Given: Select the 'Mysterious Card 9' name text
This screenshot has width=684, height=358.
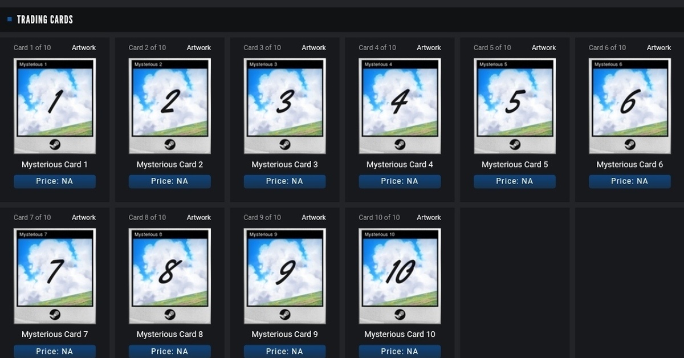Looking at the screenshot, I should (285, 335).
